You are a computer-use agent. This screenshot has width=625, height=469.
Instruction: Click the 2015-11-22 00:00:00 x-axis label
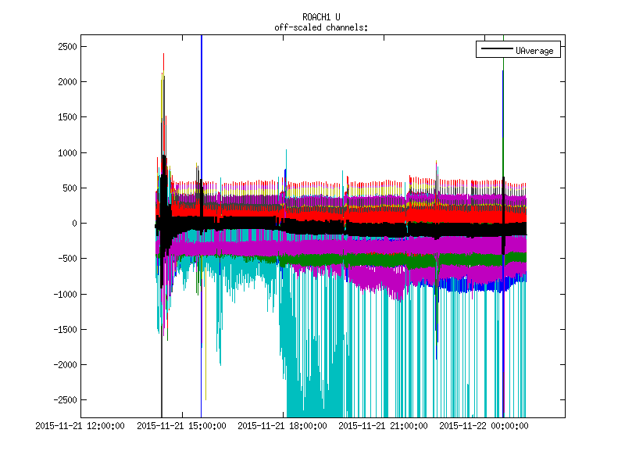click(484, 426)
